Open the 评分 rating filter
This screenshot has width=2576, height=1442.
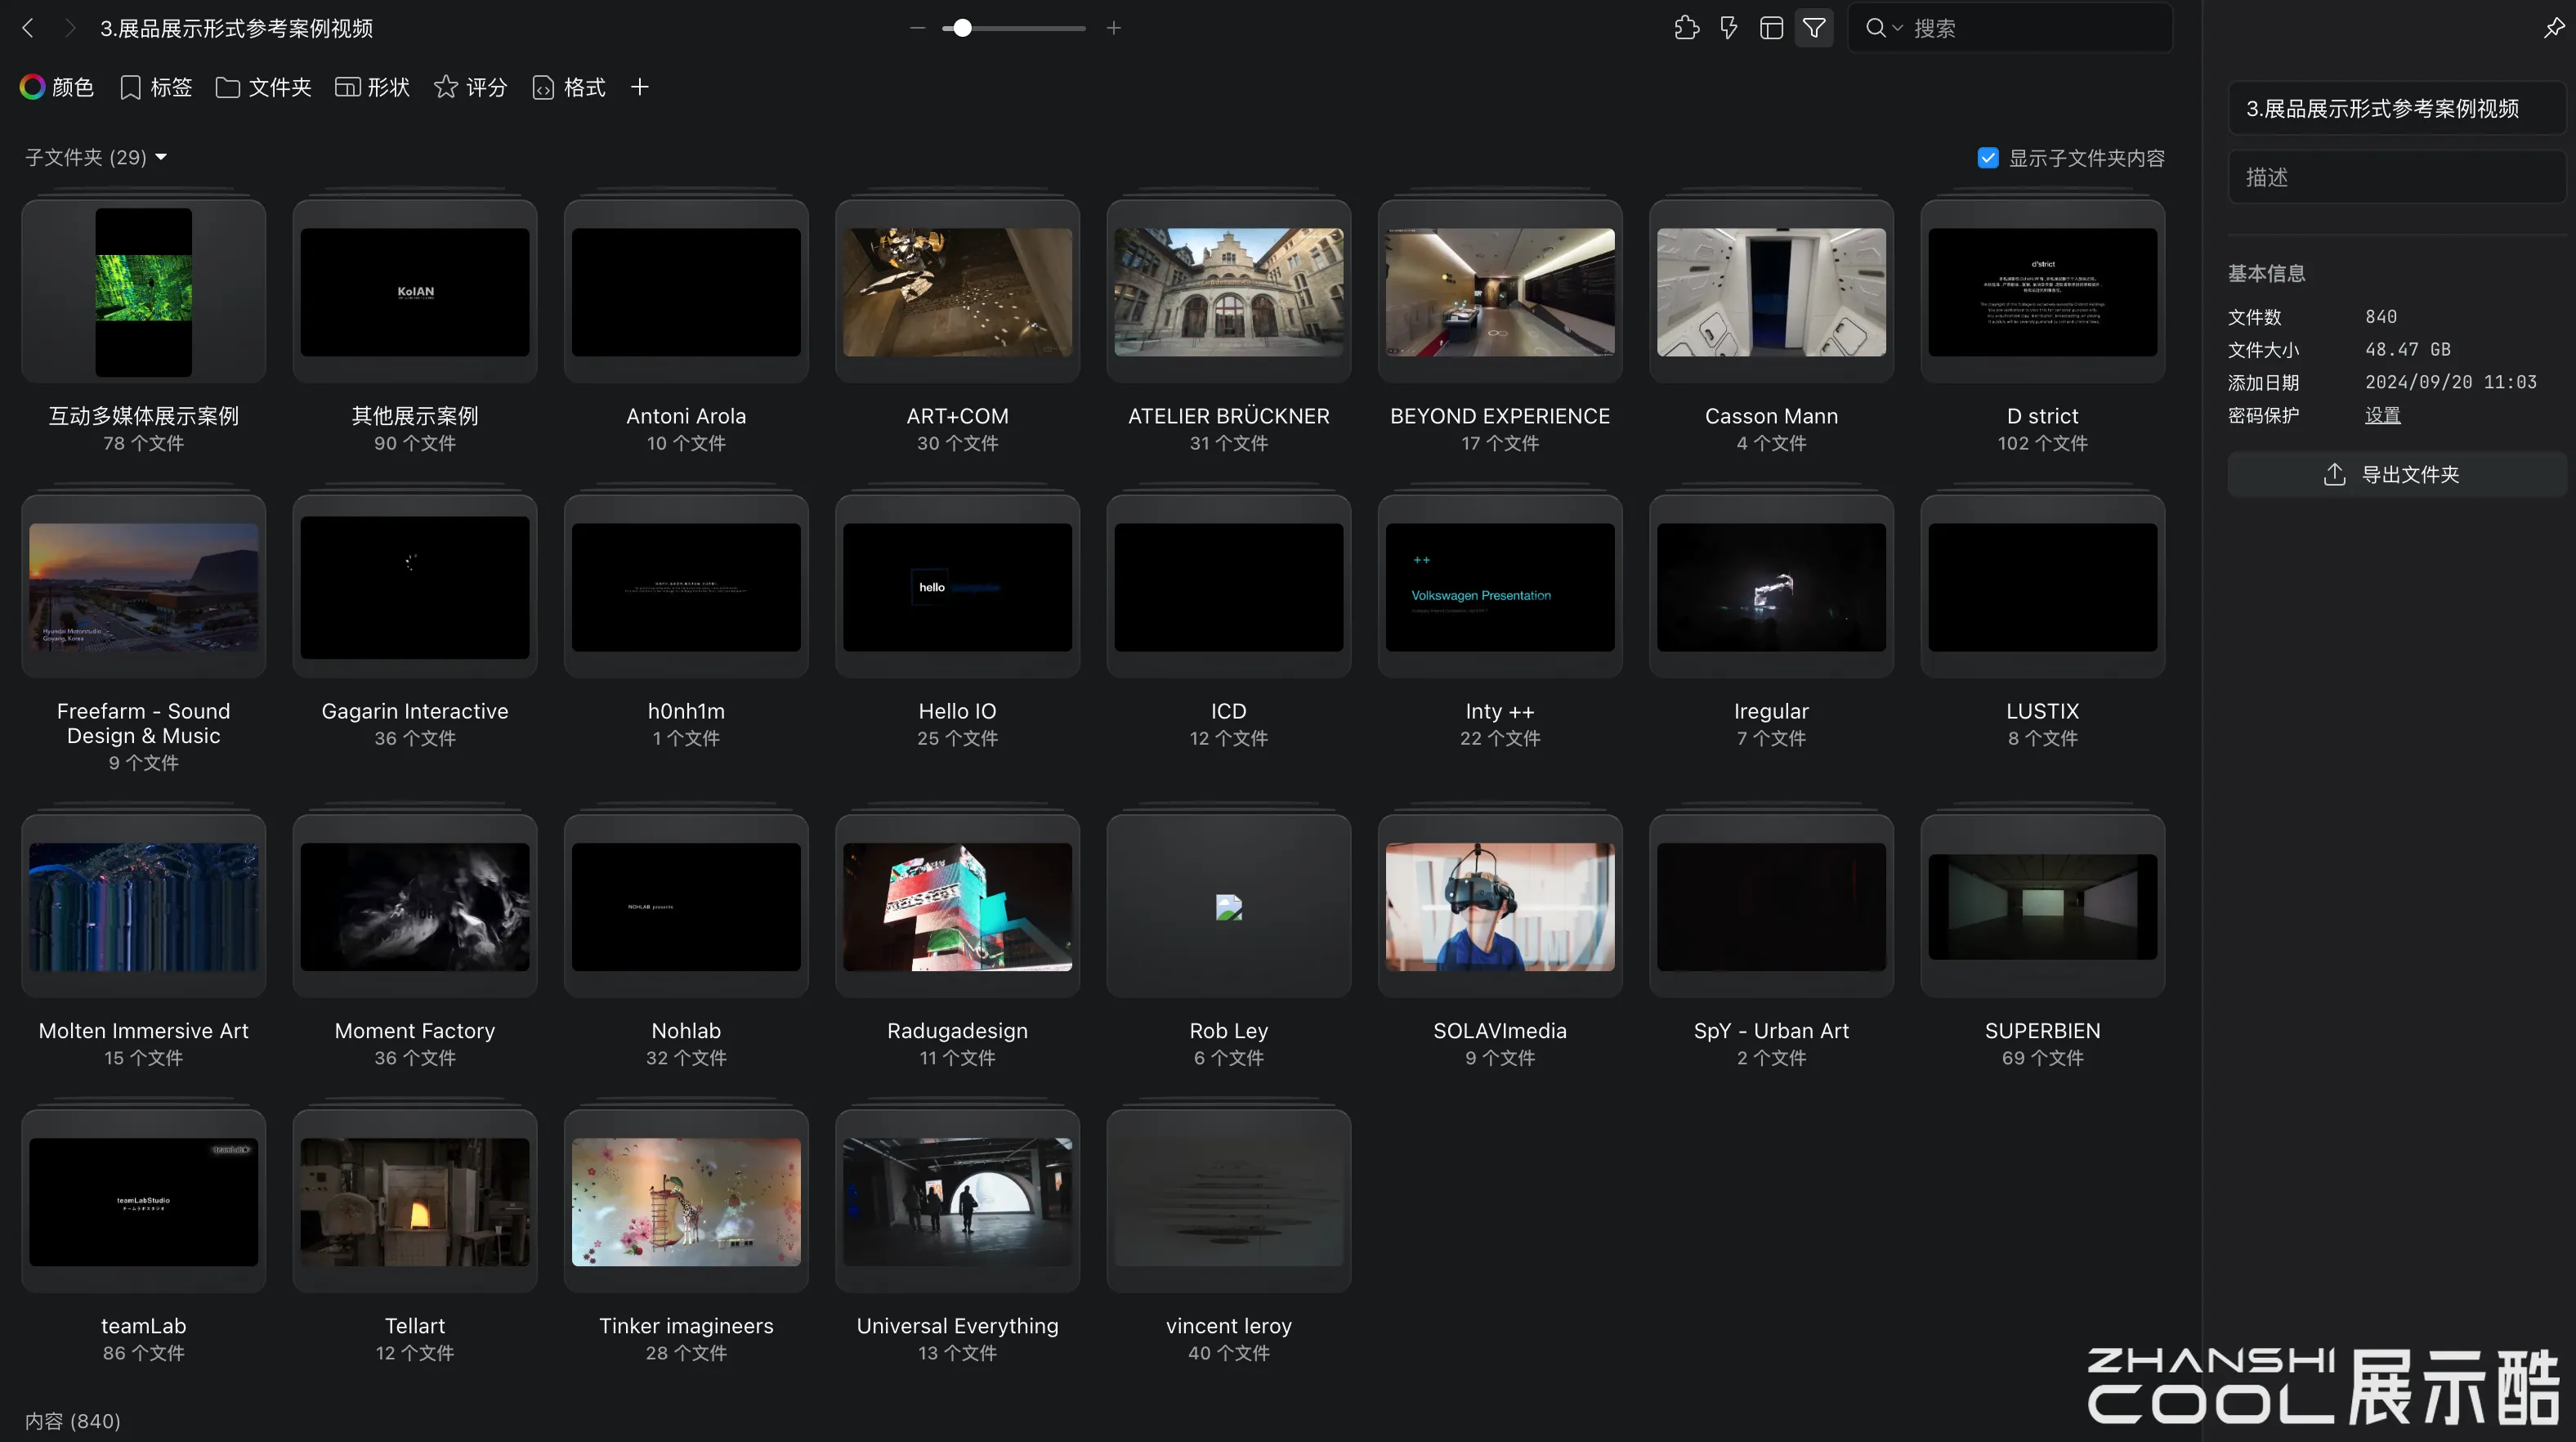point(471,87)
